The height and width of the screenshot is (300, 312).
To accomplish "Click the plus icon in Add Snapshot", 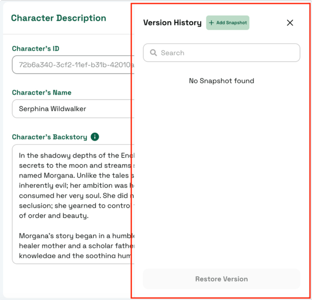I will (212, 23).
